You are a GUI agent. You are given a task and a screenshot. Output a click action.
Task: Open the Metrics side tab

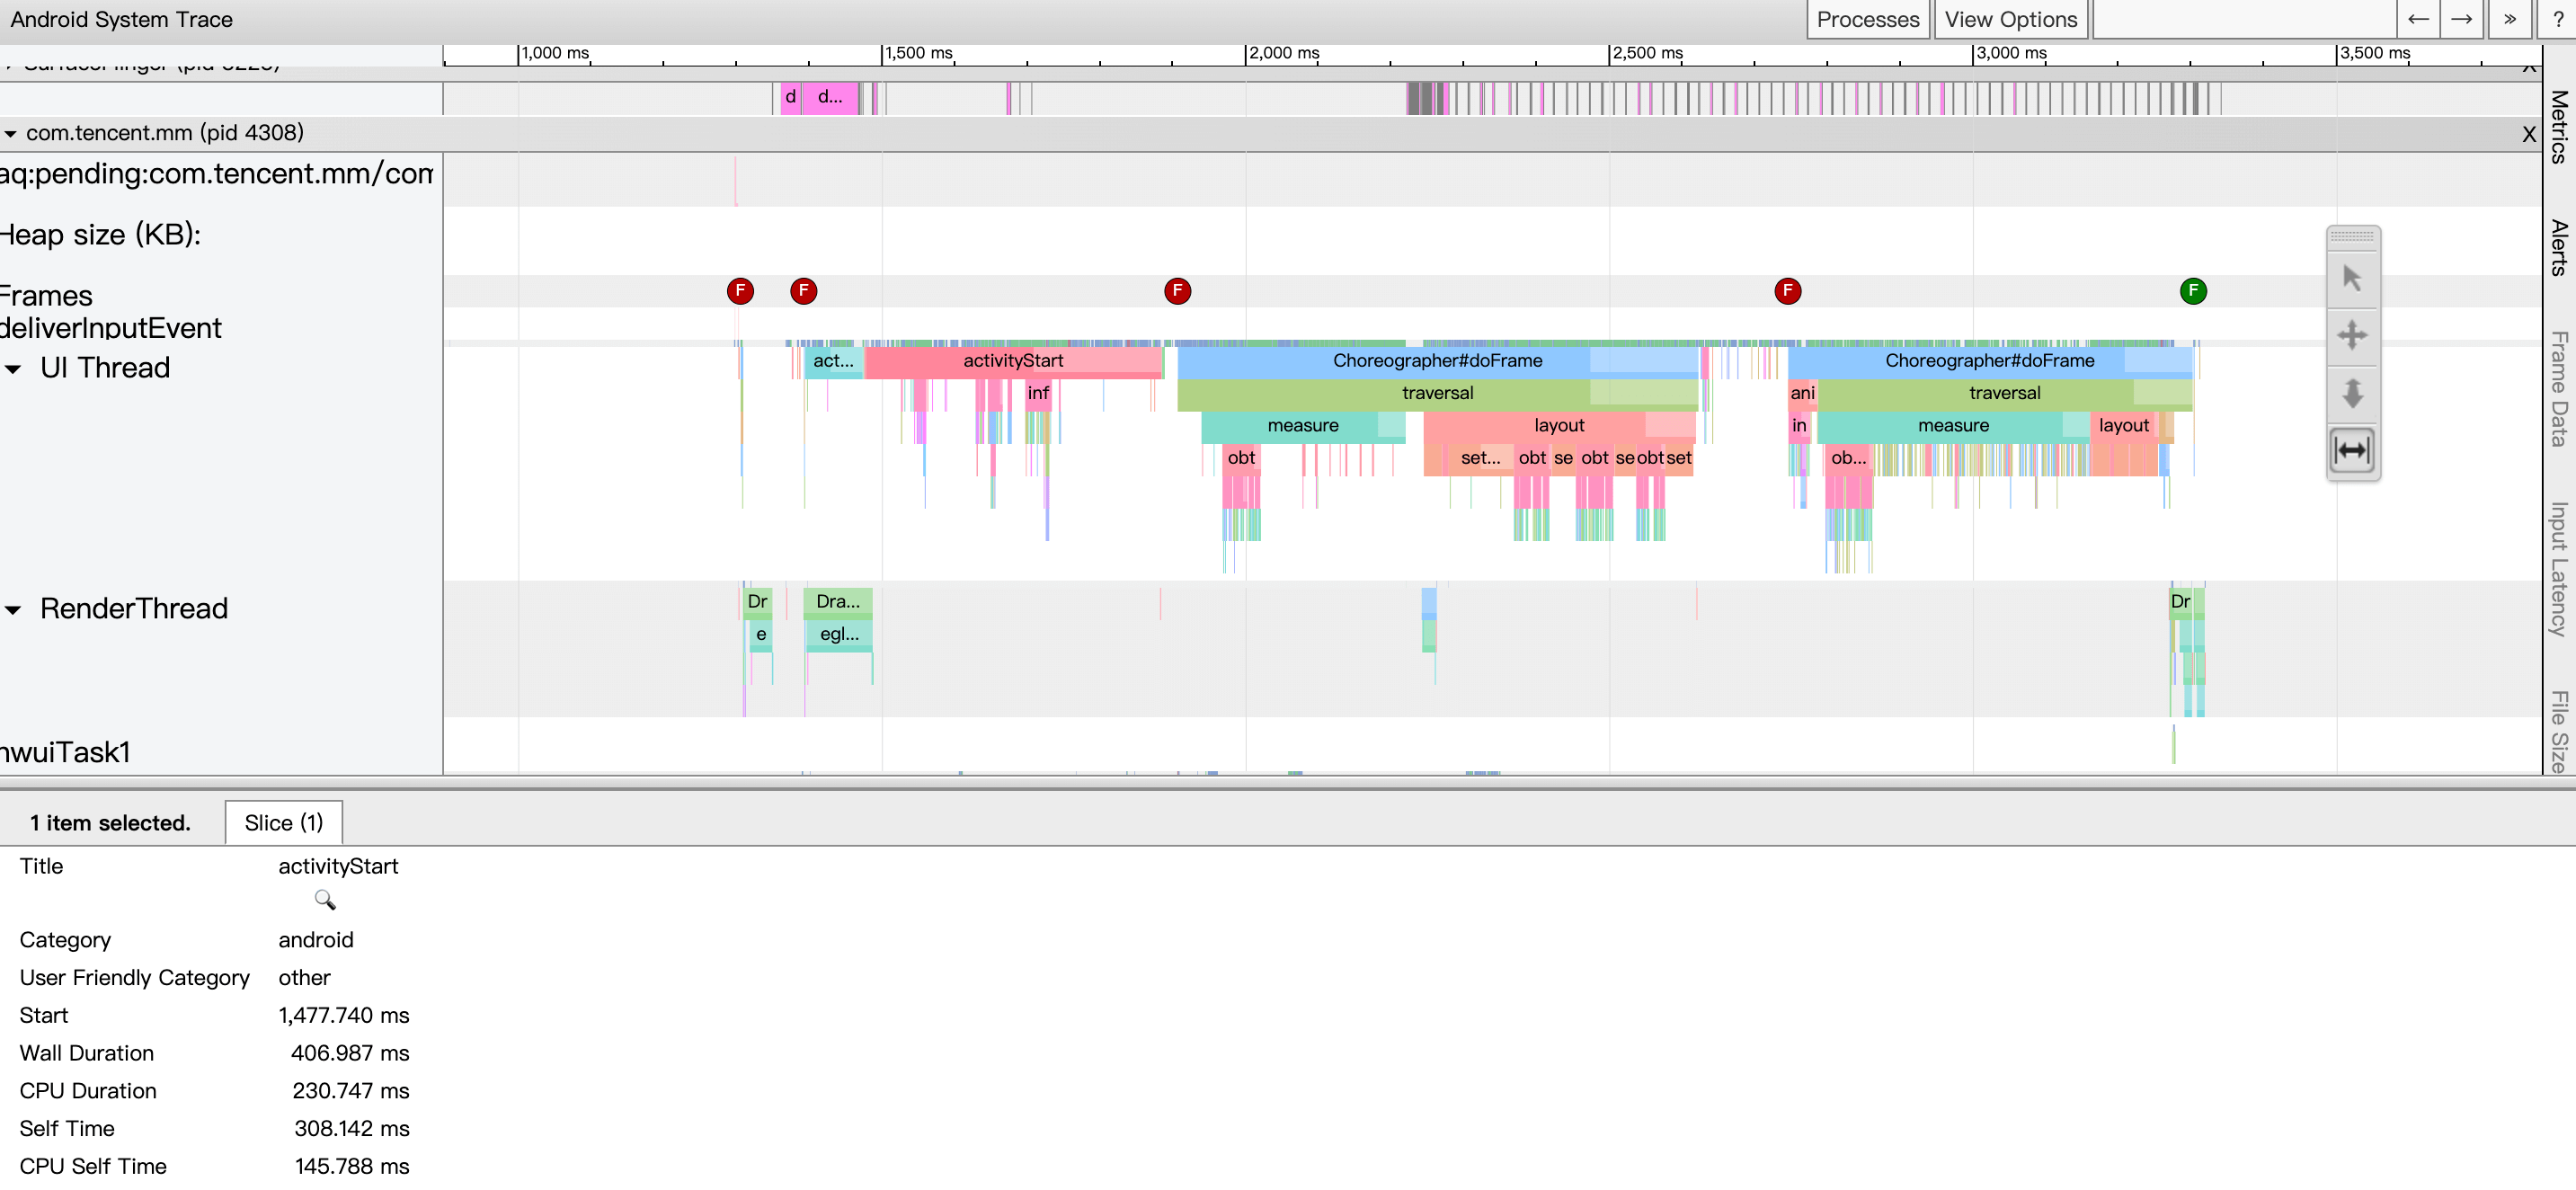tap(2558, 127)
